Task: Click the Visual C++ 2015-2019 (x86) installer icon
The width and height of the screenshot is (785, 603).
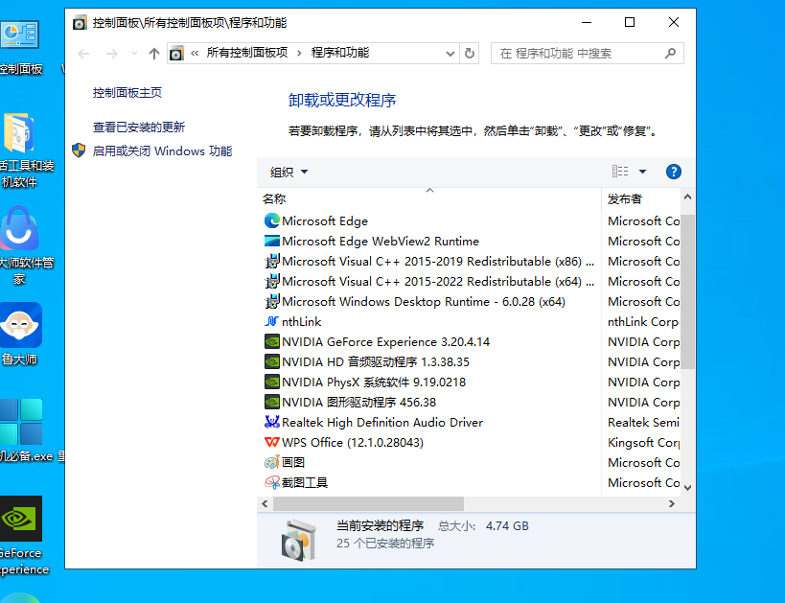Action: point(272,262)
